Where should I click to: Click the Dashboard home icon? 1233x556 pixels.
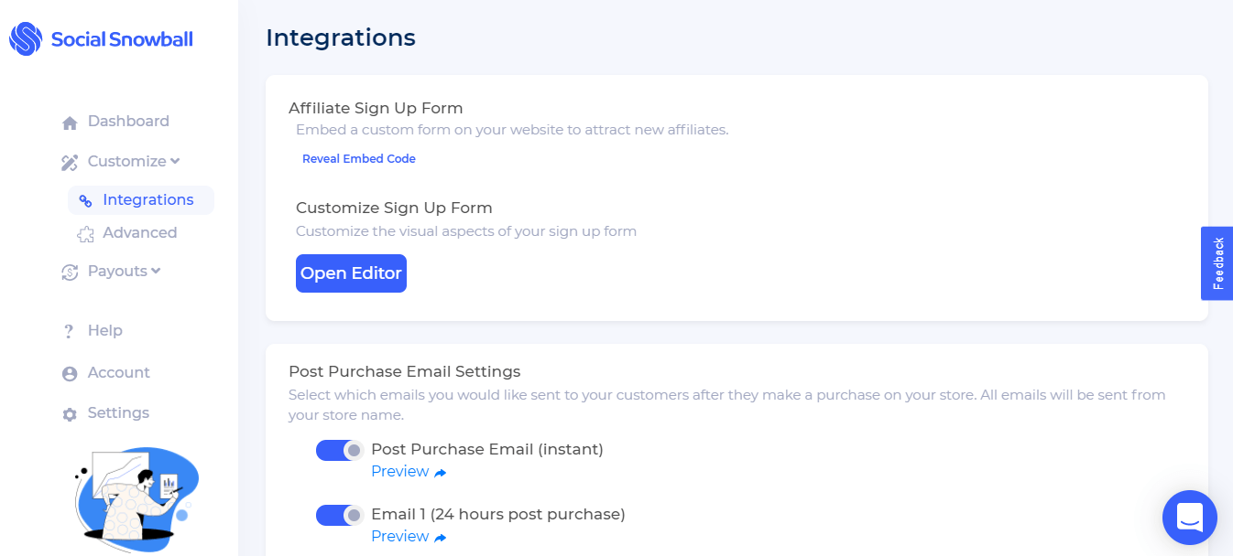(70, 123)
